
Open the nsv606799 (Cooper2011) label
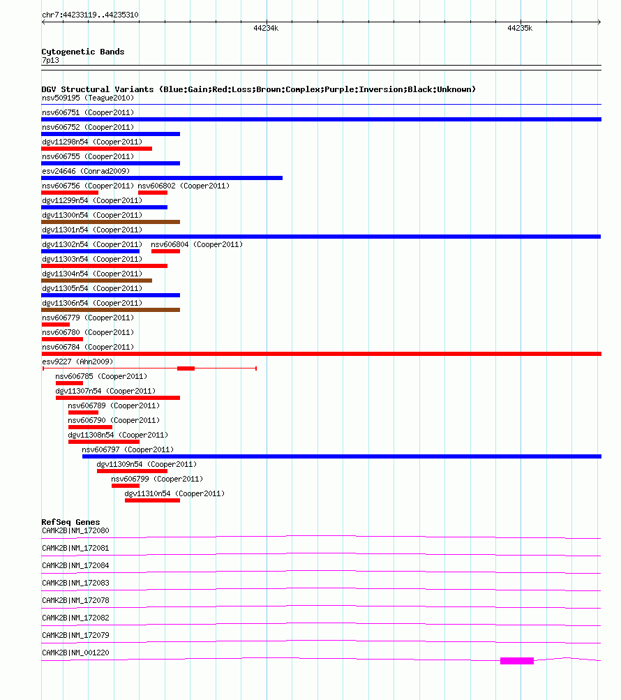[x=157, y=479]
